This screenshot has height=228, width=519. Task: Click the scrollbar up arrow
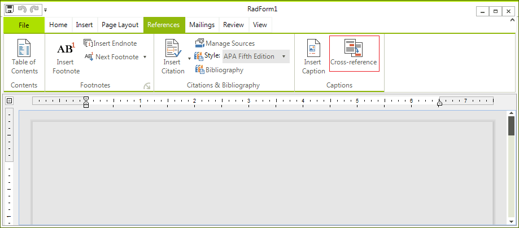pyautogui.click(x=512, y=113)
